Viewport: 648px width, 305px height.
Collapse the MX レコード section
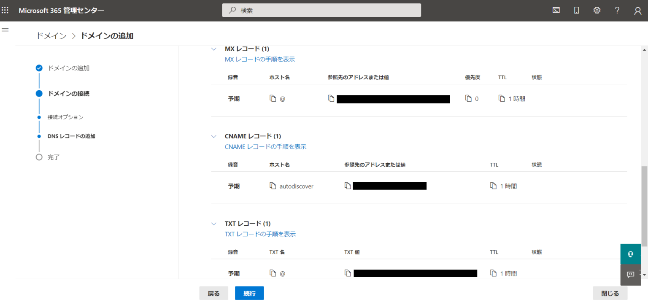[x=214, y=49]
